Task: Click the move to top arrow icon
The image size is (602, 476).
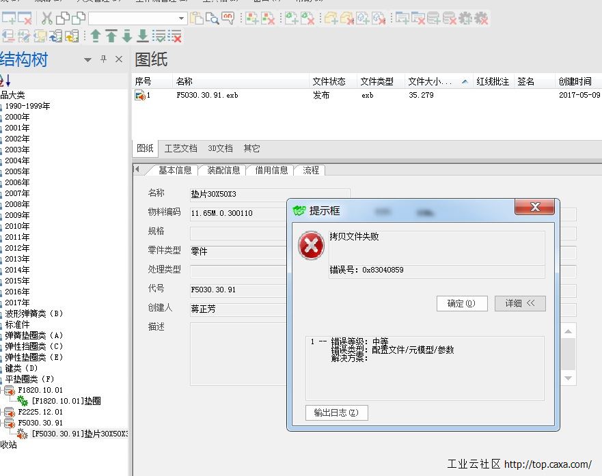Action: click(x=111, y=36)
